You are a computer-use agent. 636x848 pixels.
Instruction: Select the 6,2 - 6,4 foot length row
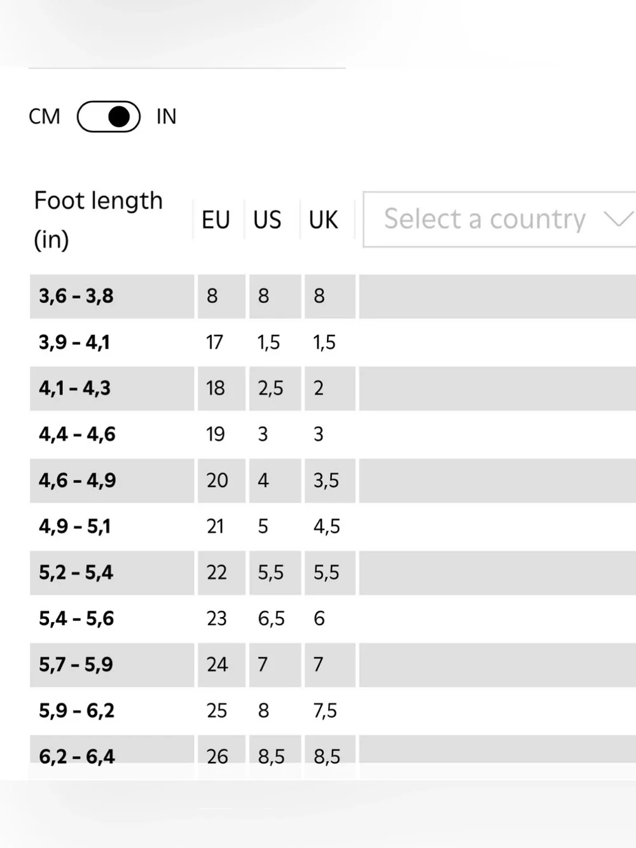pyautogui.click(x=333, y=756)
